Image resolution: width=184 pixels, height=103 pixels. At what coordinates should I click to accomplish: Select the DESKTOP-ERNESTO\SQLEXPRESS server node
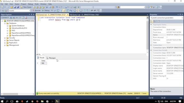20,21
